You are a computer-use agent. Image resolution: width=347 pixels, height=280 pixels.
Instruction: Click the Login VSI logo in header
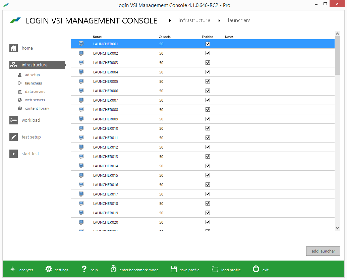[15, 20]
